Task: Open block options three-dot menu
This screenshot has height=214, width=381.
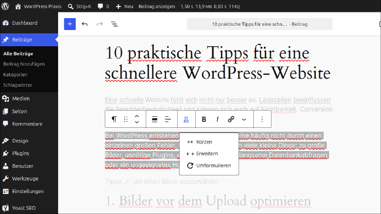Action: pos(262,119)
